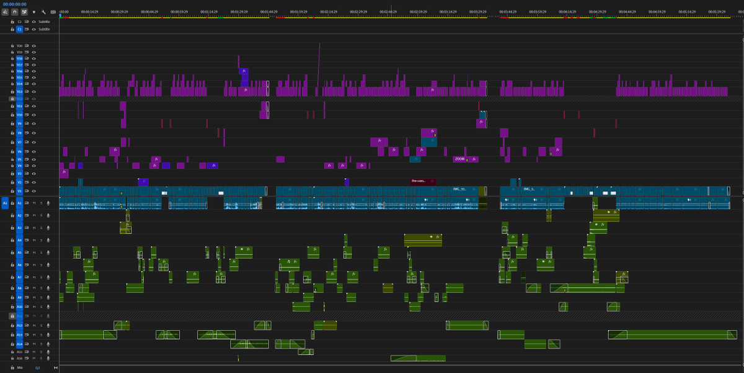This screenshot has height=373, width=744.
Task: Toggle target track V2 button
Action: [19, 182]
